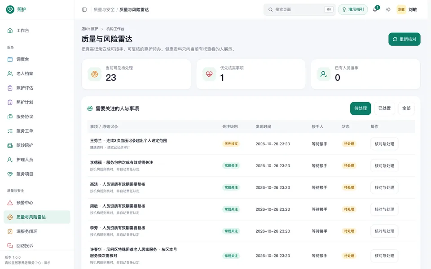Click the search magnifier icon
Image resolution: width=431 pixels, height=269 pixels.
point(270,9)
